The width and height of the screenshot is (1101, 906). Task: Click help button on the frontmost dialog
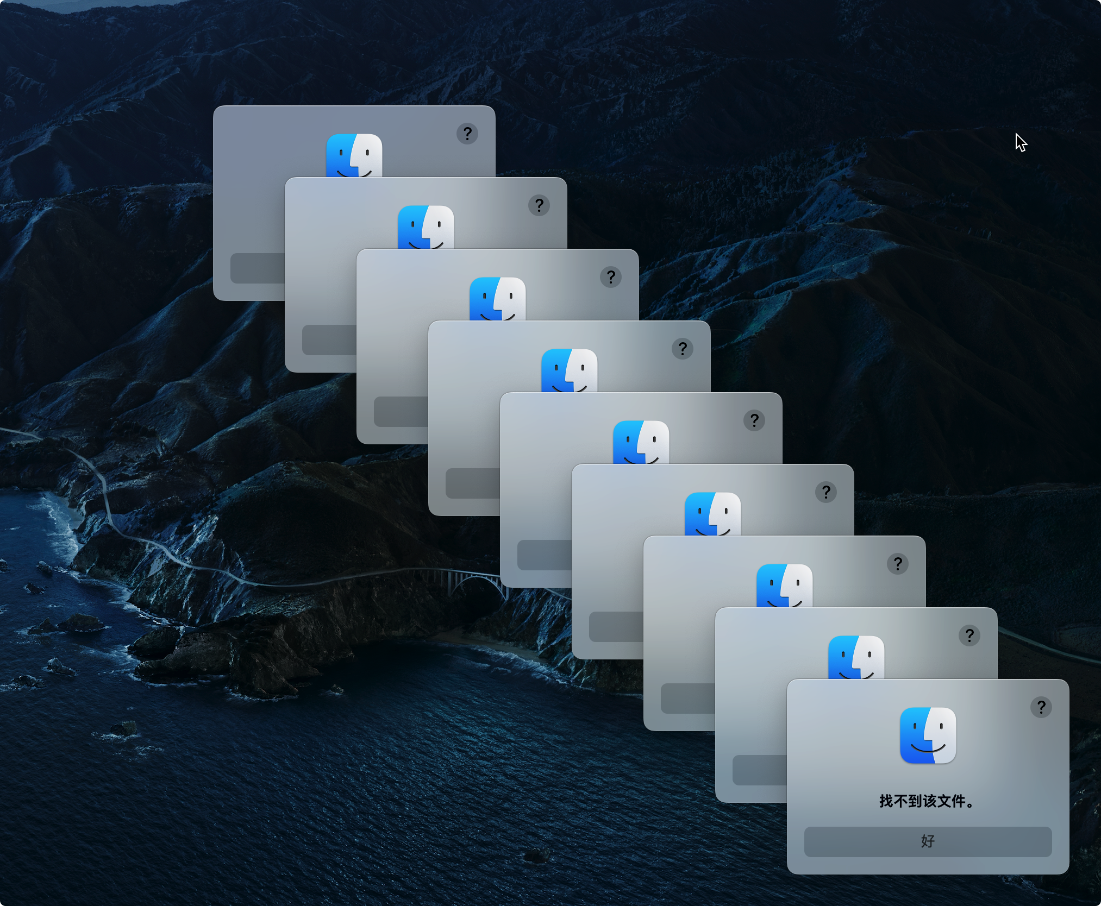pos(1041,707)
